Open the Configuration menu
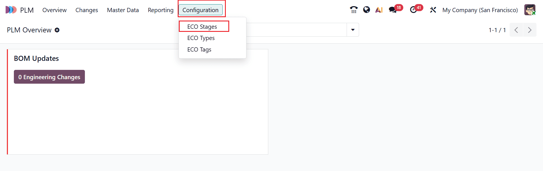The image size is (543, 171). (201, 10)
